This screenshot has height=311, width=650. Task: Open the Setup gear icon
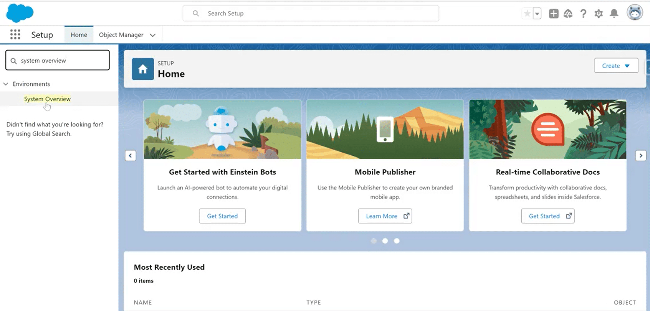click(x=599, y=14)
